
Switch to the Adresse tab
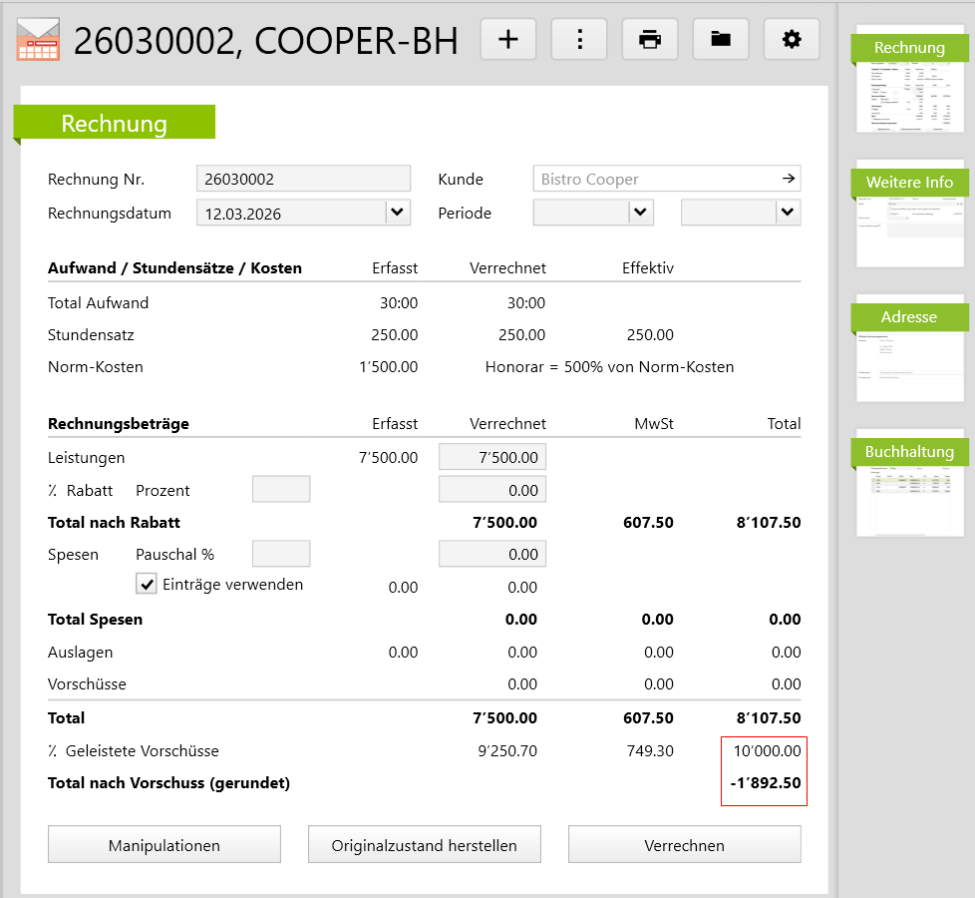point(909,317)
